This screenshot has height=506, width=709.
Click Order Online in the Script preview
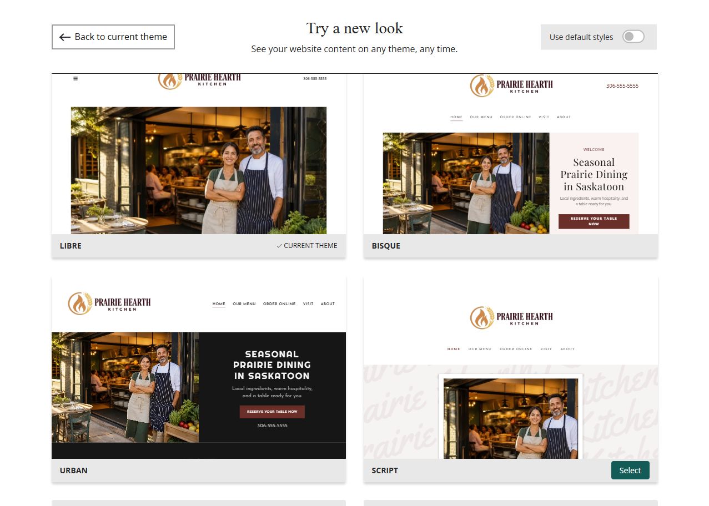point(516,349)
